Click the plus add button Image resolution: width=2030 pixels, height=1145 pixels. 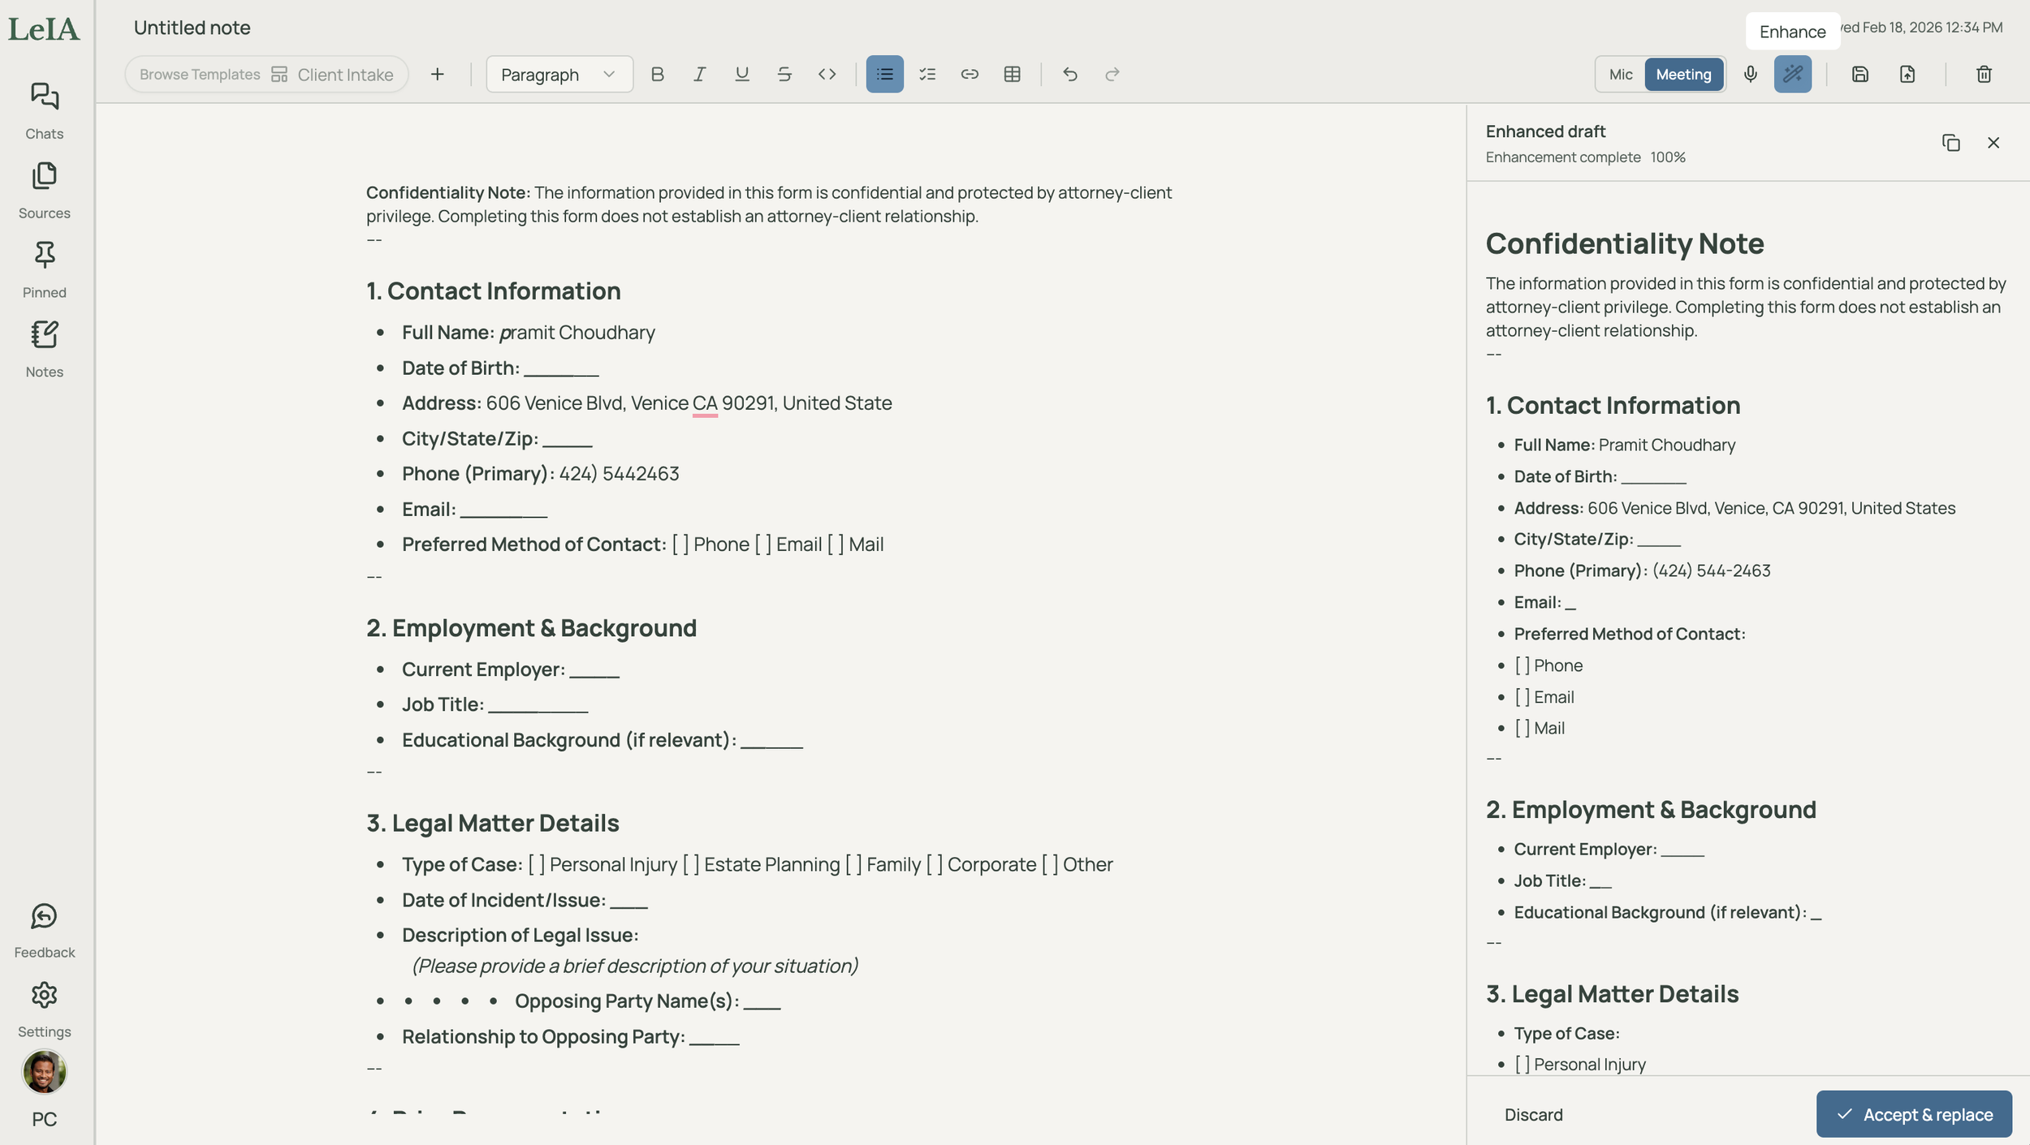pos(437,75)
